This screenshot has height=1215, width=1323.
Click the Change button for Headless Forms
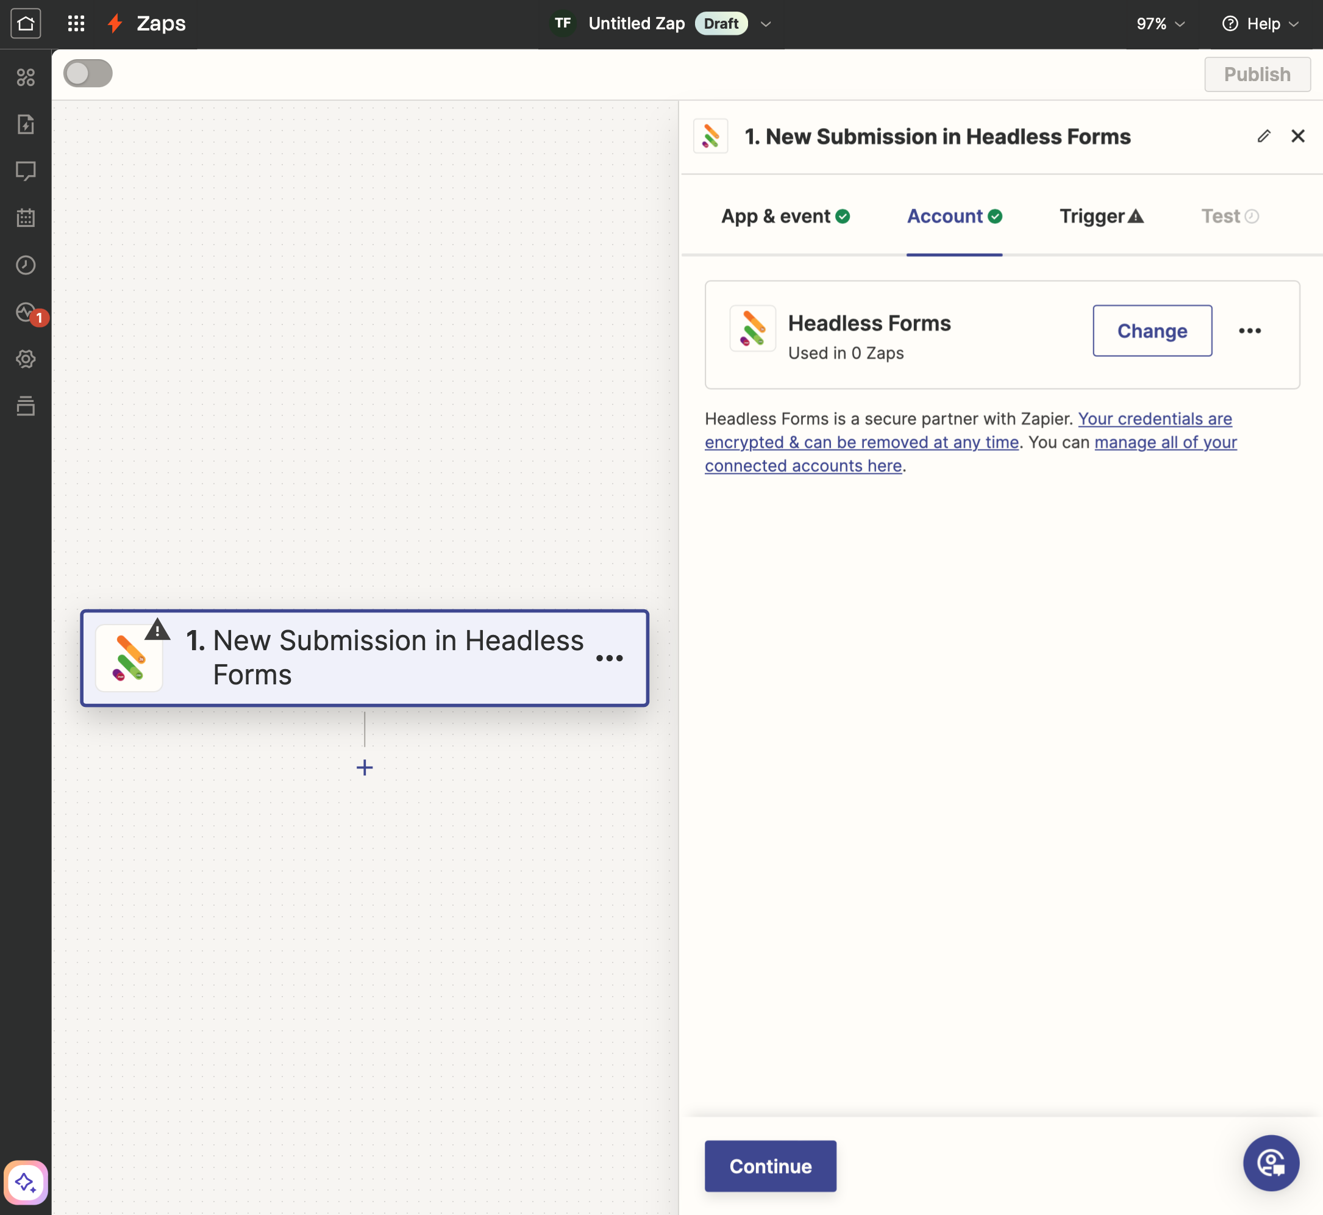(x=1152, y=331)
